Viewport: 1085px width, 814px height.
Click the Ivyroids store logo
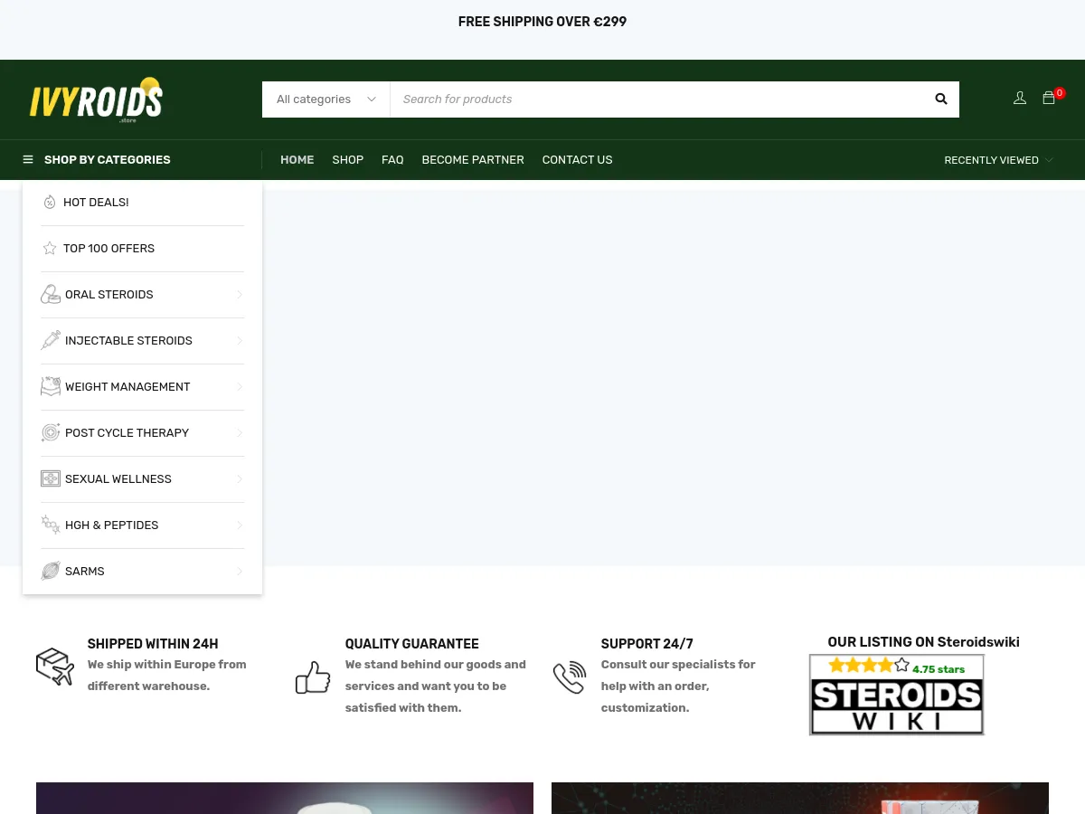tap(96, 100)
